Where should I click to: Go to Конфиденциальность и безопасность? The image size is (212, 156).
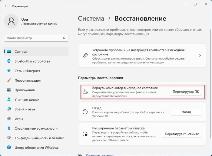[x=36, y=138]
